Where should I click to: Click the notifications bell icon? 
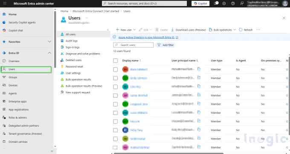coord(215,3)
